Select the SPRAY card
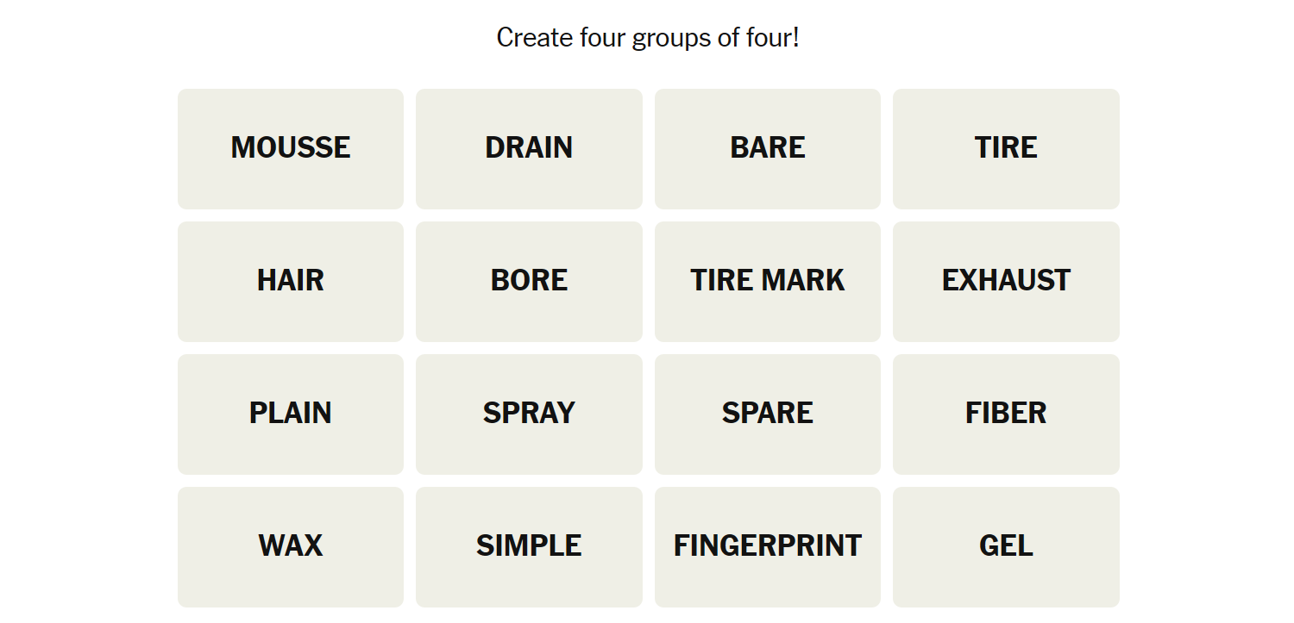This screenshot has width=1294, height=623. tap(529, 414)
